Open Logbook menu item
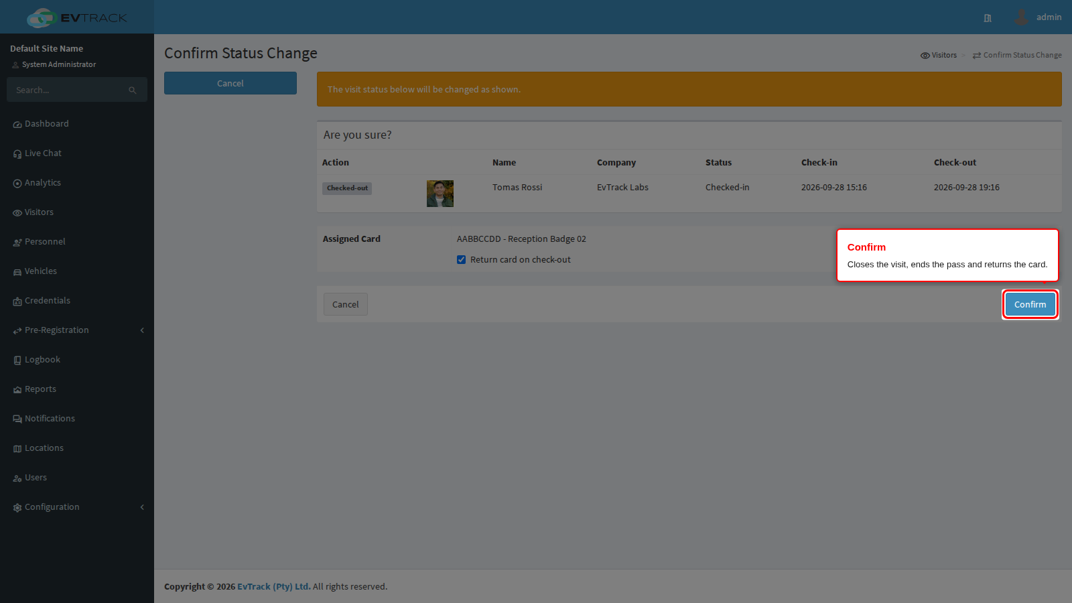The image size is (1072, 603). pyautogui.click(x=77, y=360)
